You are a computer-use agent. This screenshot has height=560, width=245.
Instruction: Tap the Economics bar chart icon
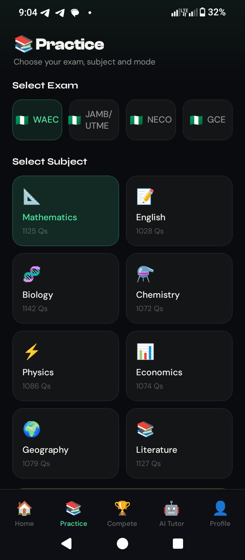[145, 352]
